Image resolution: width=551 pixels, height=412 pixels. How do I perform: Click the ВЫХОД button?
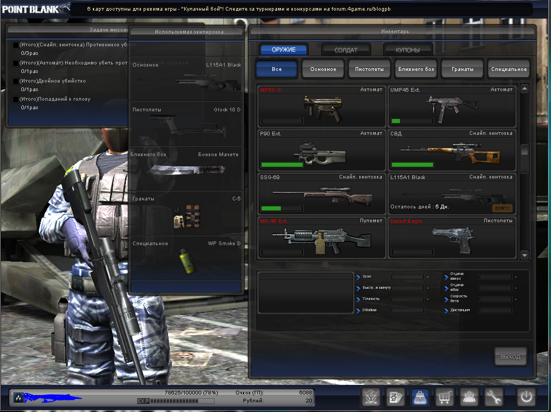pyautogui.click(x=510, y=357)
